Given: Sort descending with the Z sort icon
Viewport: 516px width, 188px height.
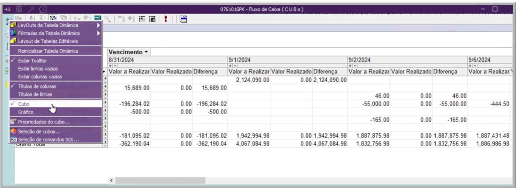Looking at the screenshot, I should point(41,18).
